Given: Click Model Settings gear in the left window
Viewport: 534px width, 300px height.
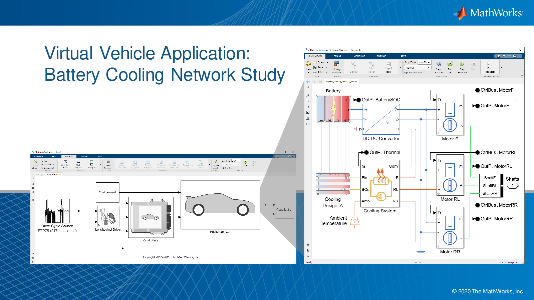Looking at the screenshot, I should coord(108,164).
